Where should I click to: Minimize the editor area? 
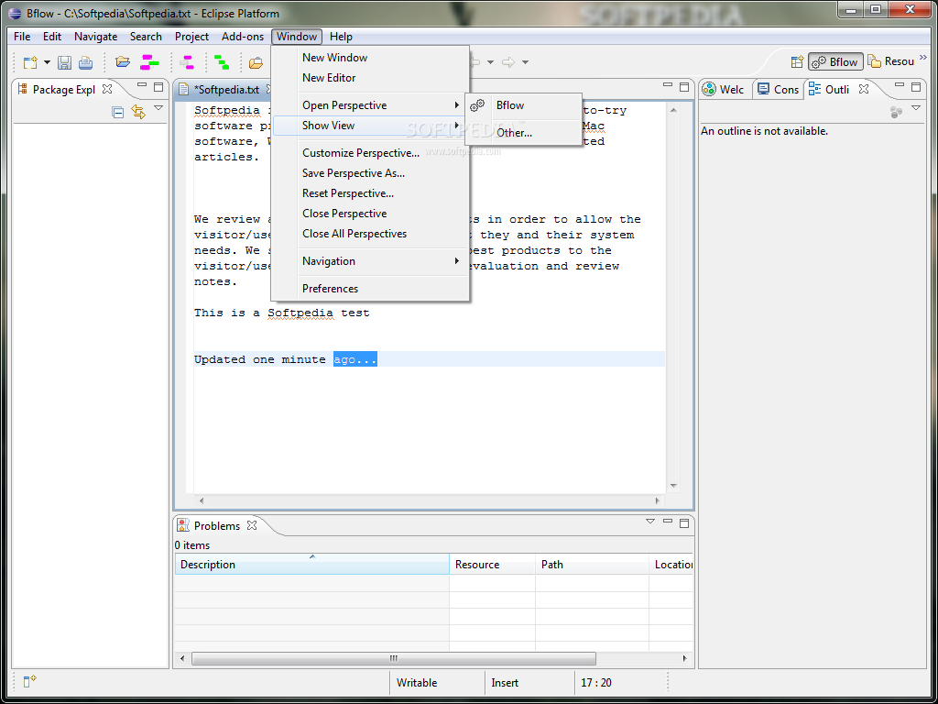[x=668, y=85]
